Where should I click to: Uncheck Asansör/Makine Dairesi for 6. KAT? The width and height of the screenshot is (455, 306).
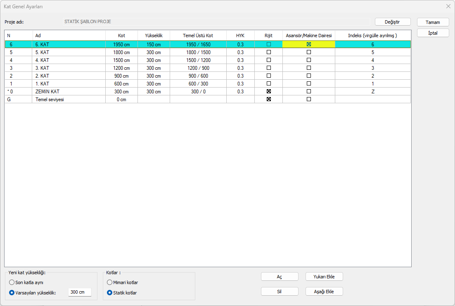308,44
